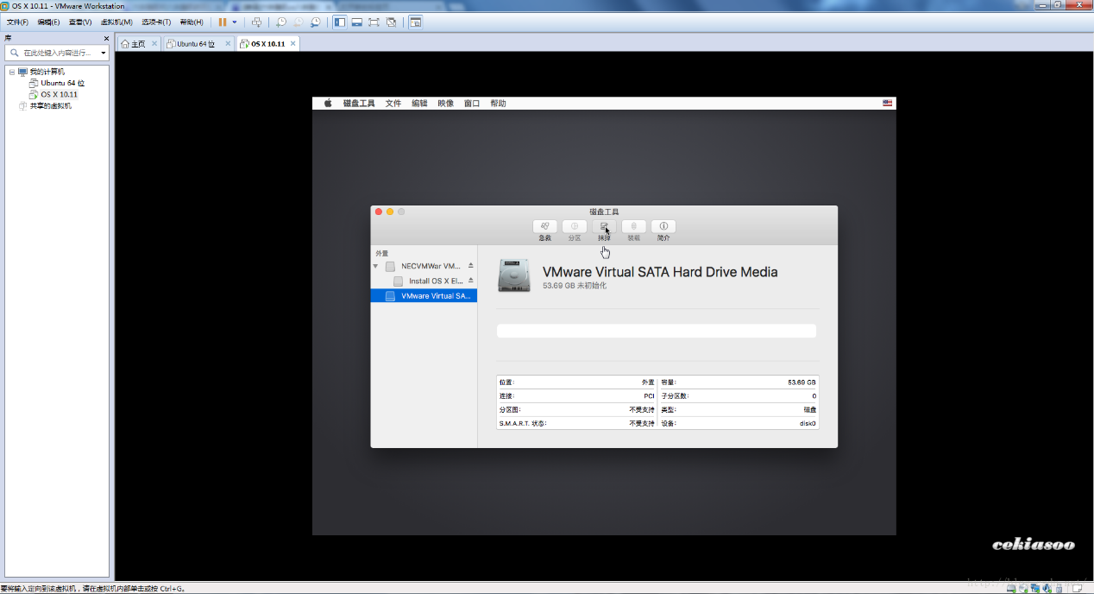Open the macOS 编辑 menu
This screenshot has height=594, width=1094.
[419, 103]
